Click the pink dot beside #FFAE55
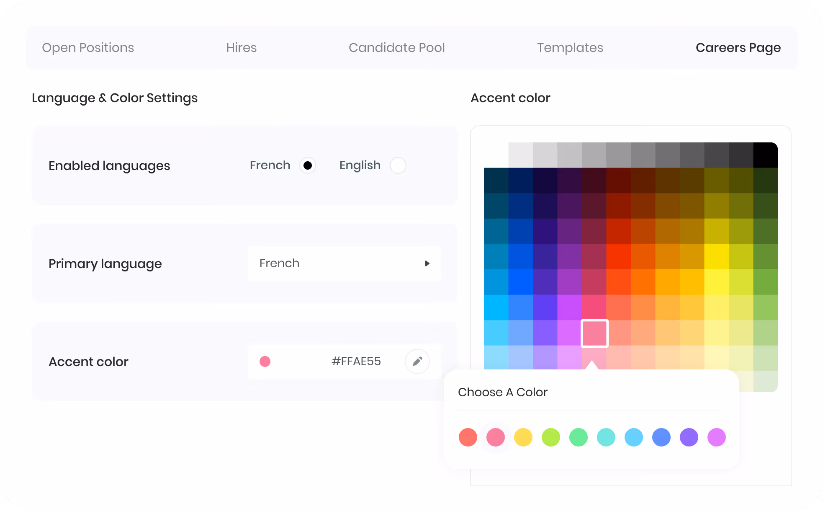823x511 pixels. [265, 361]
